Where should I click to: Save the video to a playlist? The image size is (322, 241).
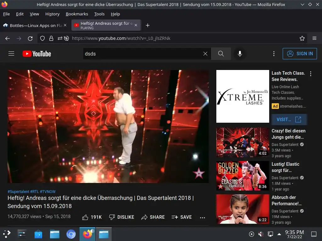pyautogui.click(x=181, y=217)
